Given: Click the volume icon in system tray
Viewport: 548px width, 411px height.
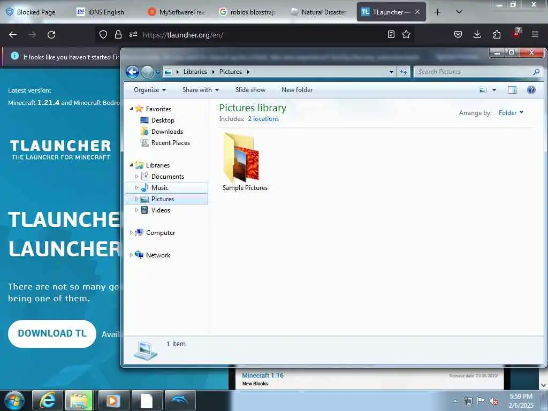Looking at the screenshot, I should 494,401.
